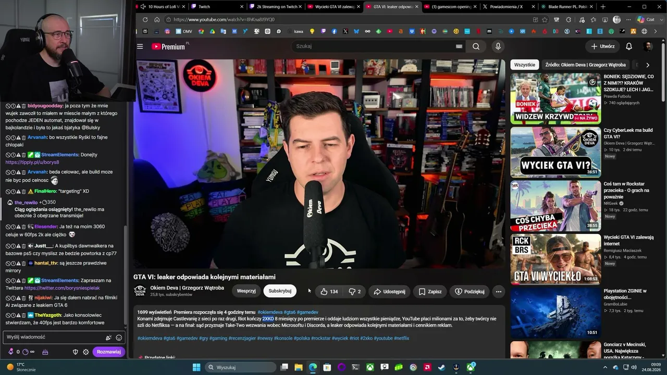Open the OMV bookmark in favorites bar

[184, 31]
